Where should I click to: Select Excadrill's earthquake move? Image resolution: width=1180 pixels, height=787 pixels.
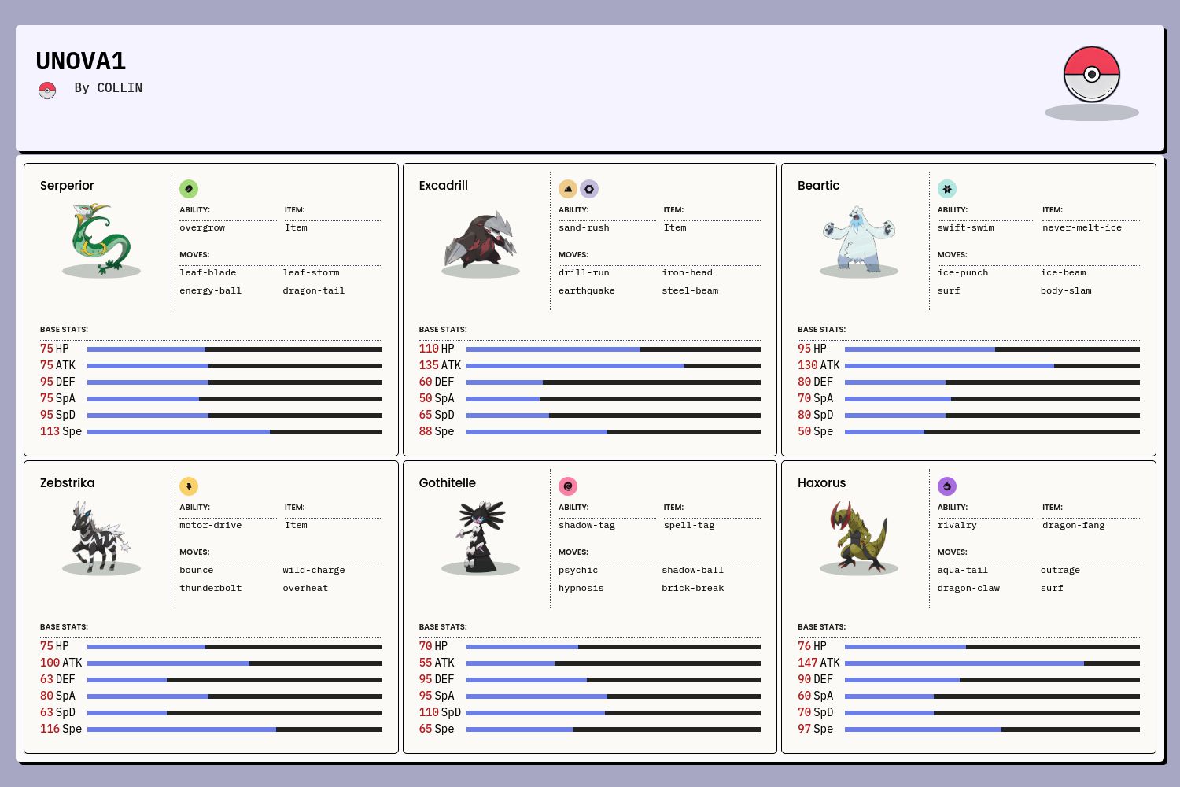[x=587, y=291]
